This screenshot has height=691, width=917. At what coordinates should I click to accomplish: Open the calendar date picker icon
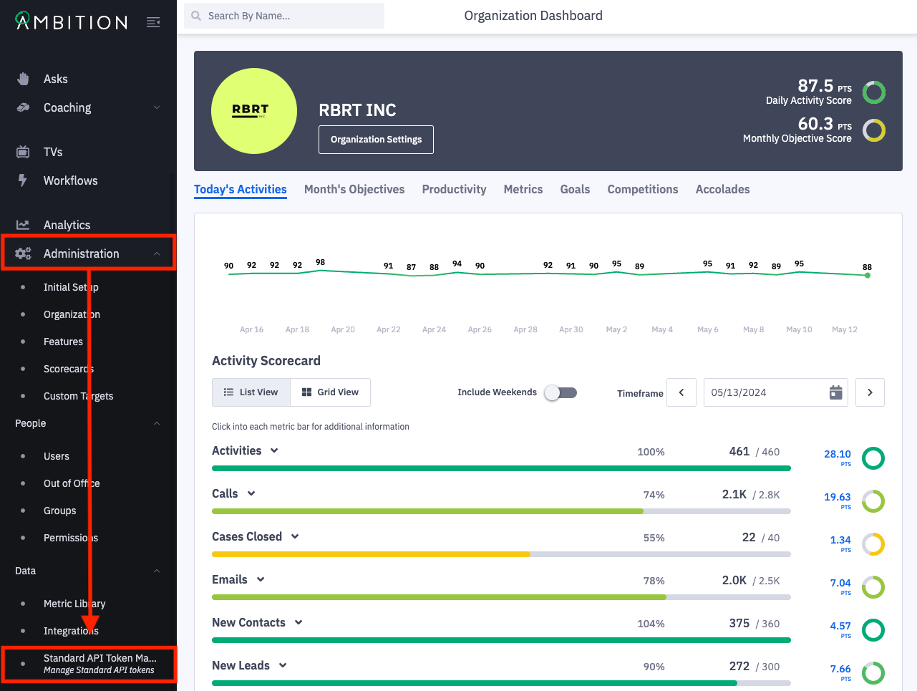(x=835, y=392)
